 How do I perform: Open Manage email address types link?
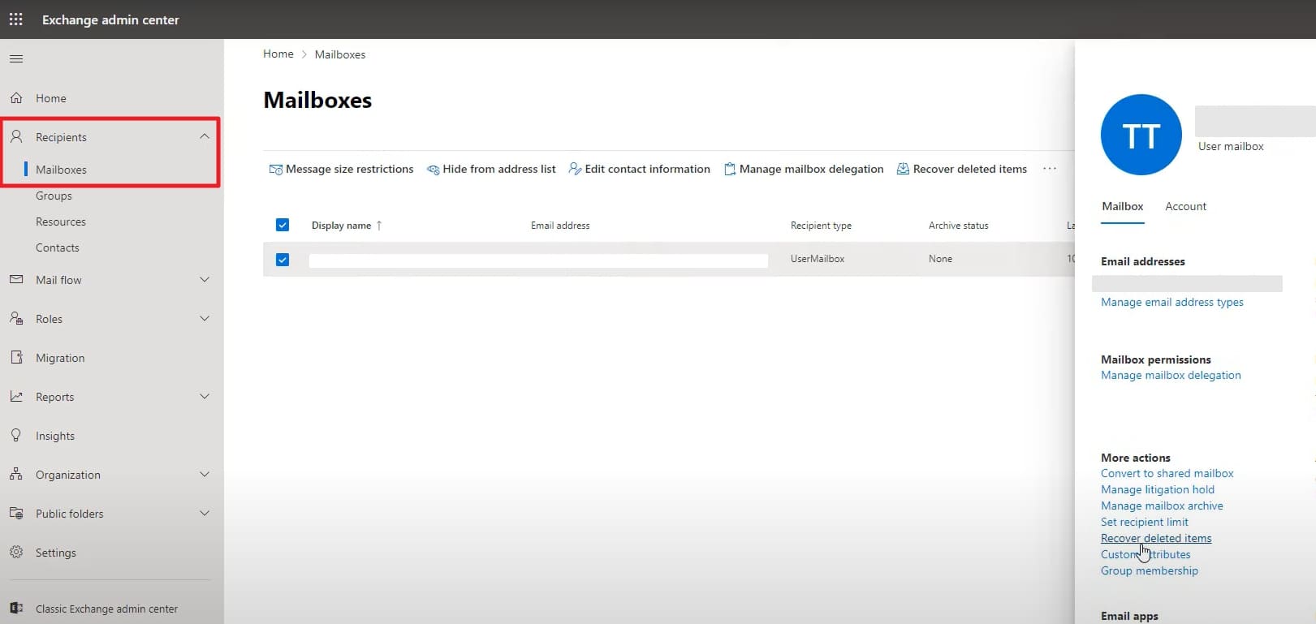point(1171,302)
